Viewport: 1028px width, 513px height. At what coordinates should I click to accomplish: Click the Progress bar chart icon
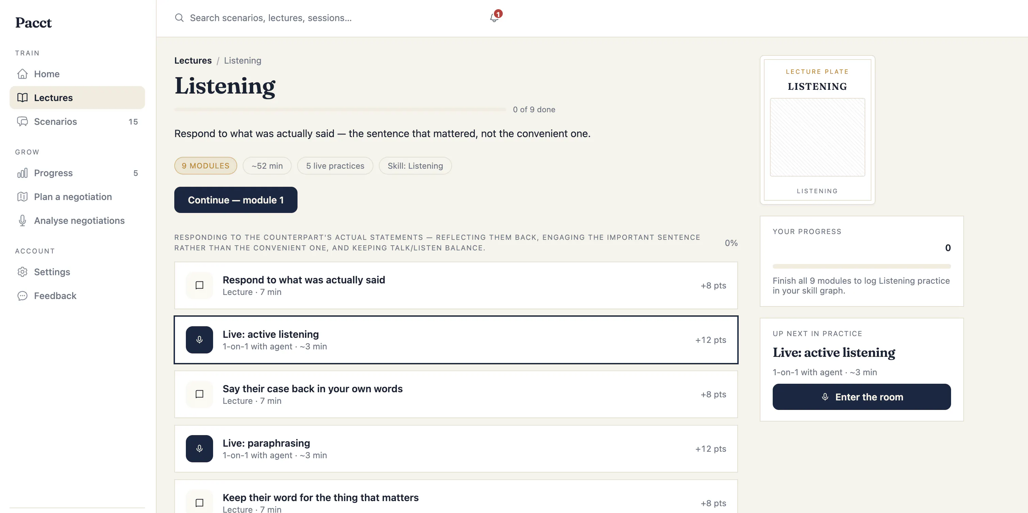[x=22, y=173]
